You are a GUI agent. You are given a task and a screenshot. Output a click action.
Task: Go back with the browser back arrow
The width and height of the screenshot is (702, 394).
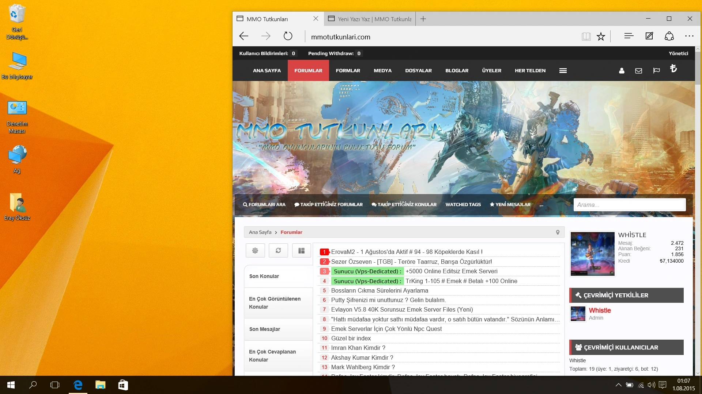244,36
